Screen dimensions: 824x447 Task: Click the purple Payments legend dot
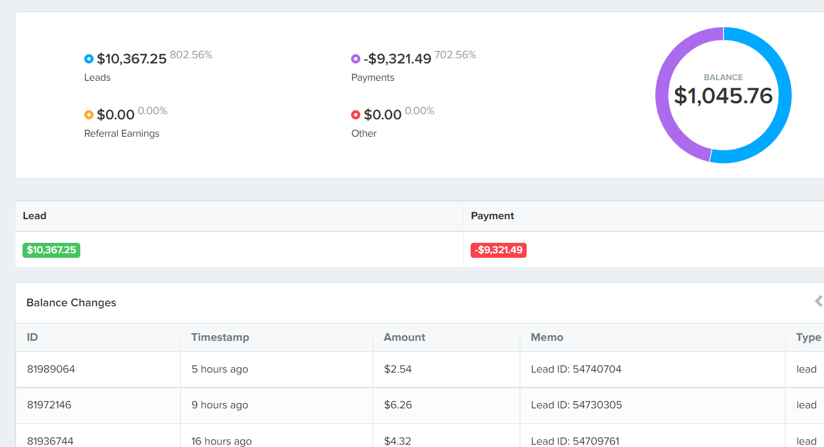pyautogui.click(x=356, y=59)
